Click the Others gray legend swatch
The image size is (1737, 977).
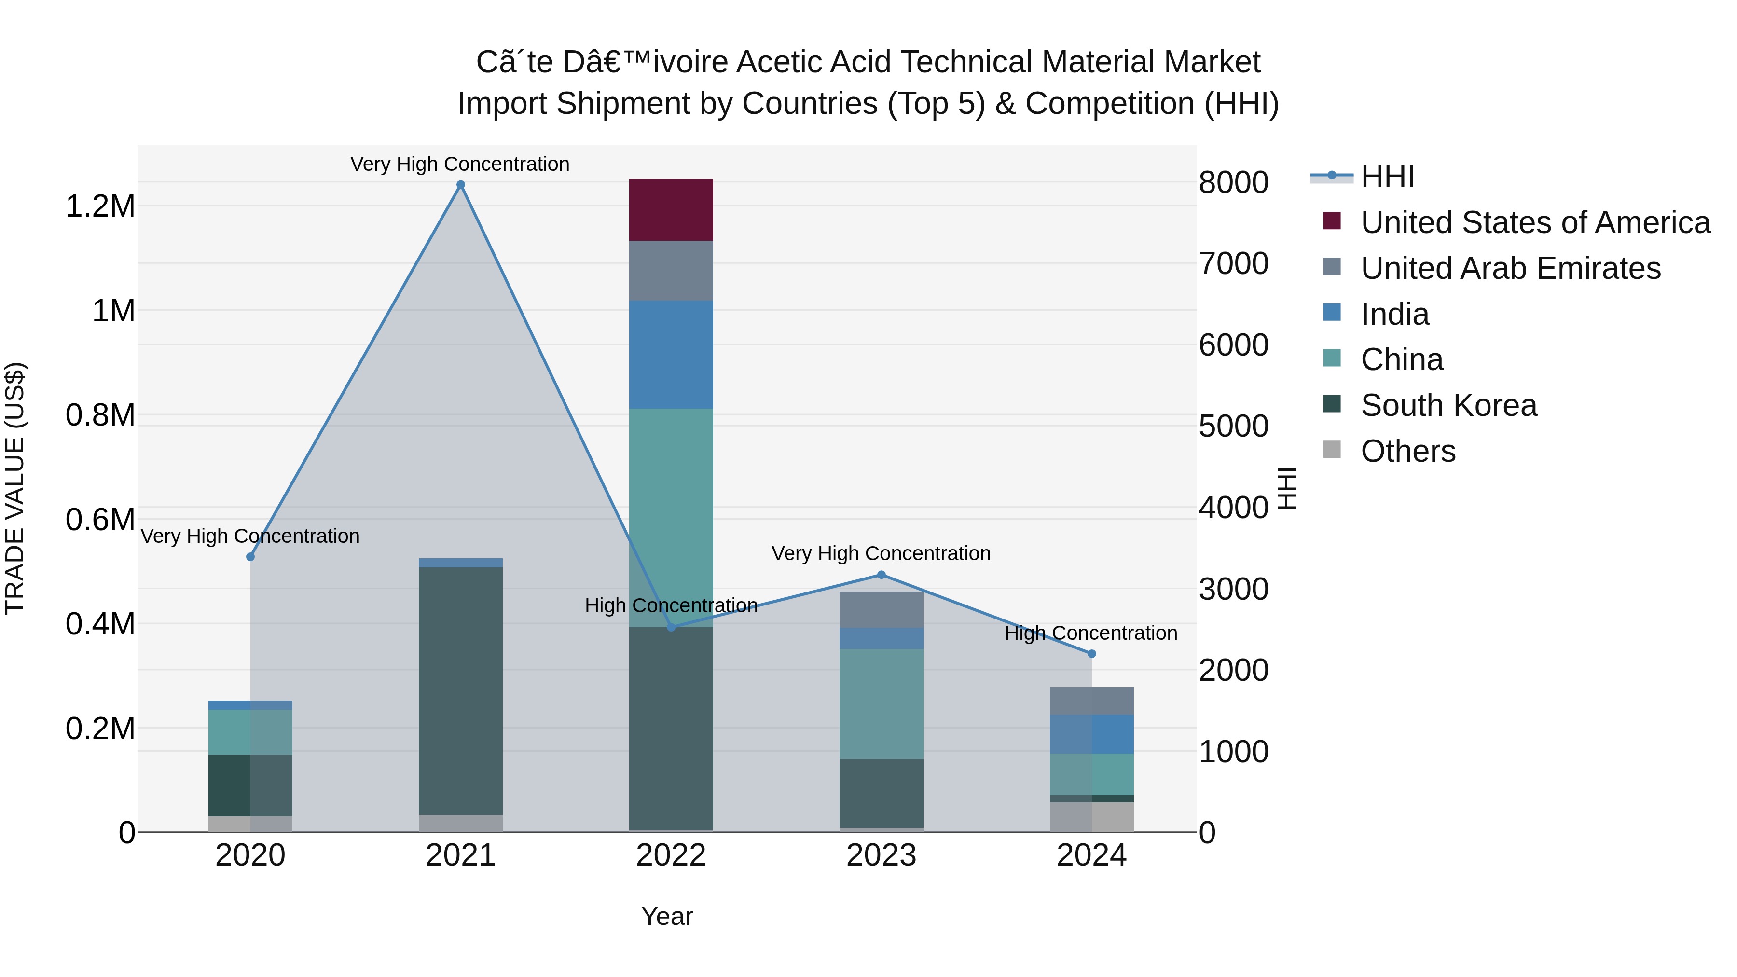click(x=1332, y=449)
